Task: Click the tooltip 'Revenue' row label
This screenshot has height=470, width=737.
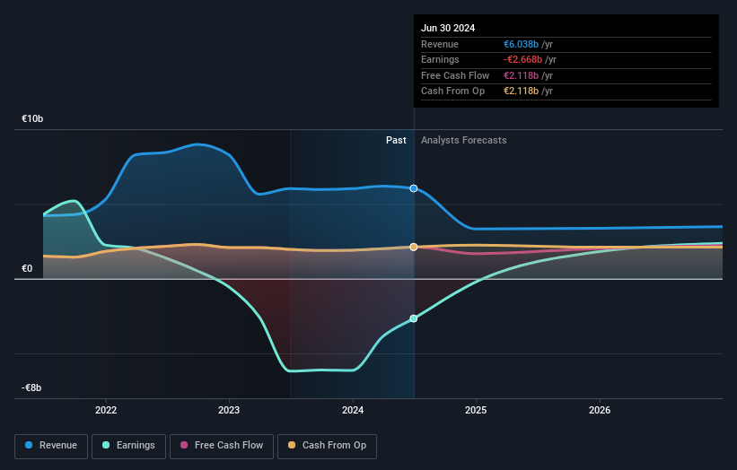Action: pyautogui.click(x=440, y=44)
